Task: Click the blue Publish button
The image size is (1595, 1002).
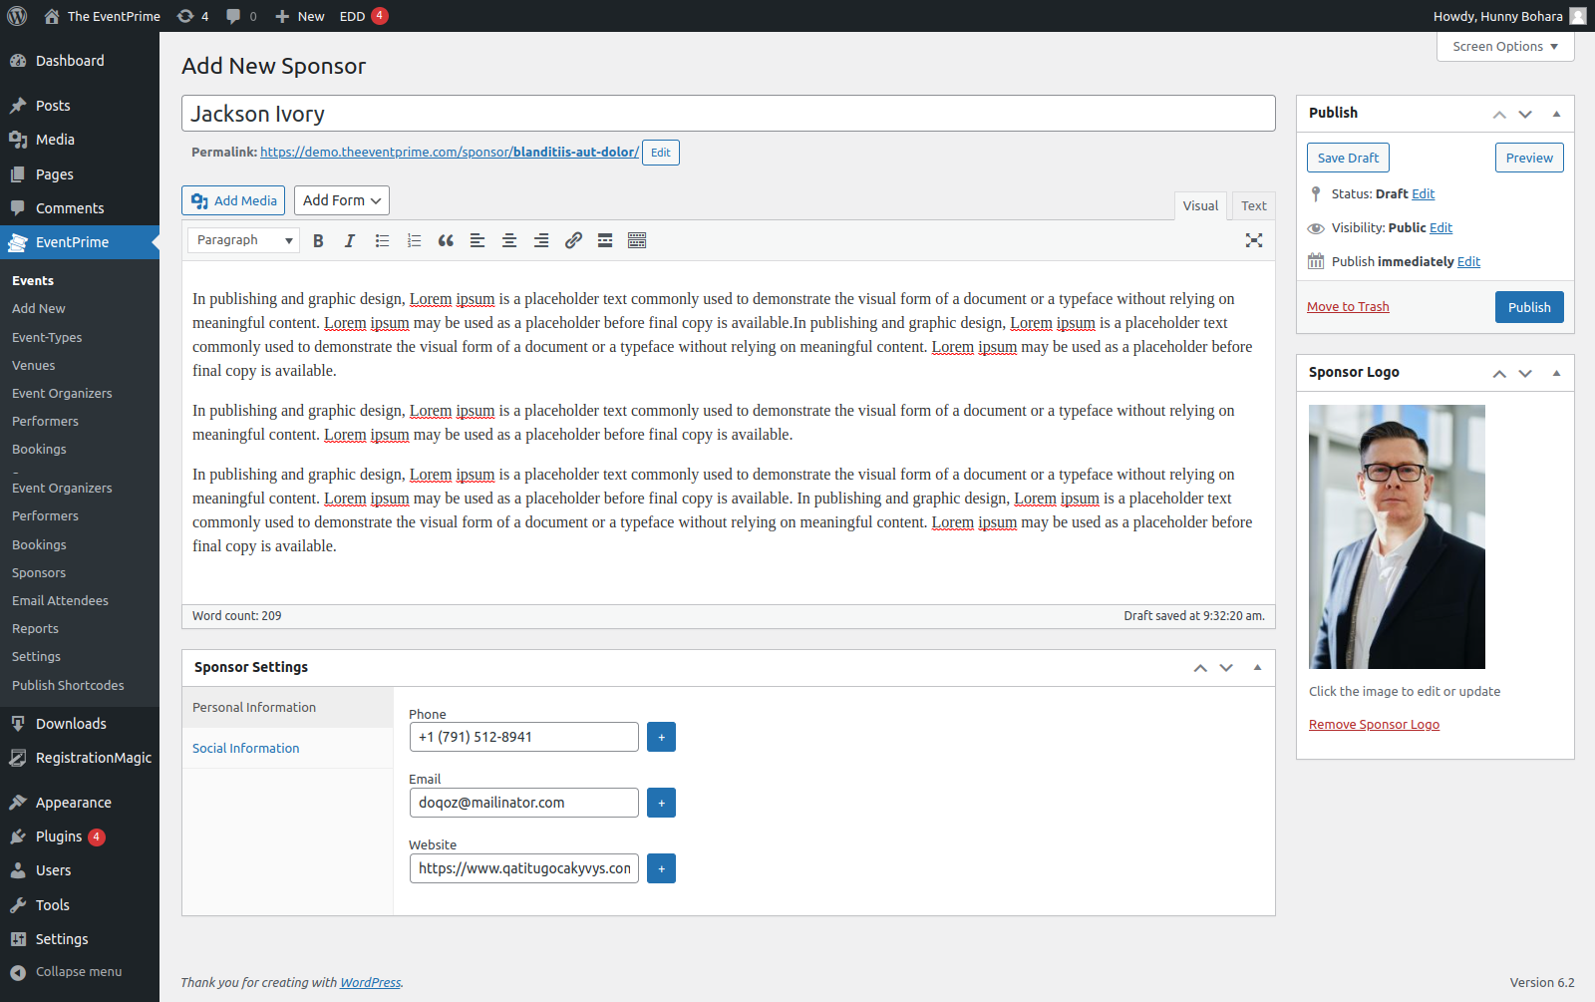Action: pyautogui.click(x=1528, y=307)
